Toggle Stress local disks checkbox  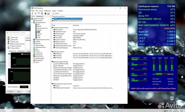pos(11,46)
